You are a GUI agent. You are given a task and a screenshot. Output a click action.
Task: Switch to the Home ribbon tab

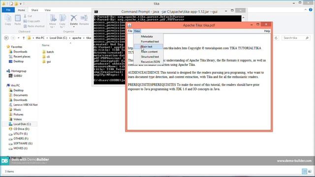point(21,10)
